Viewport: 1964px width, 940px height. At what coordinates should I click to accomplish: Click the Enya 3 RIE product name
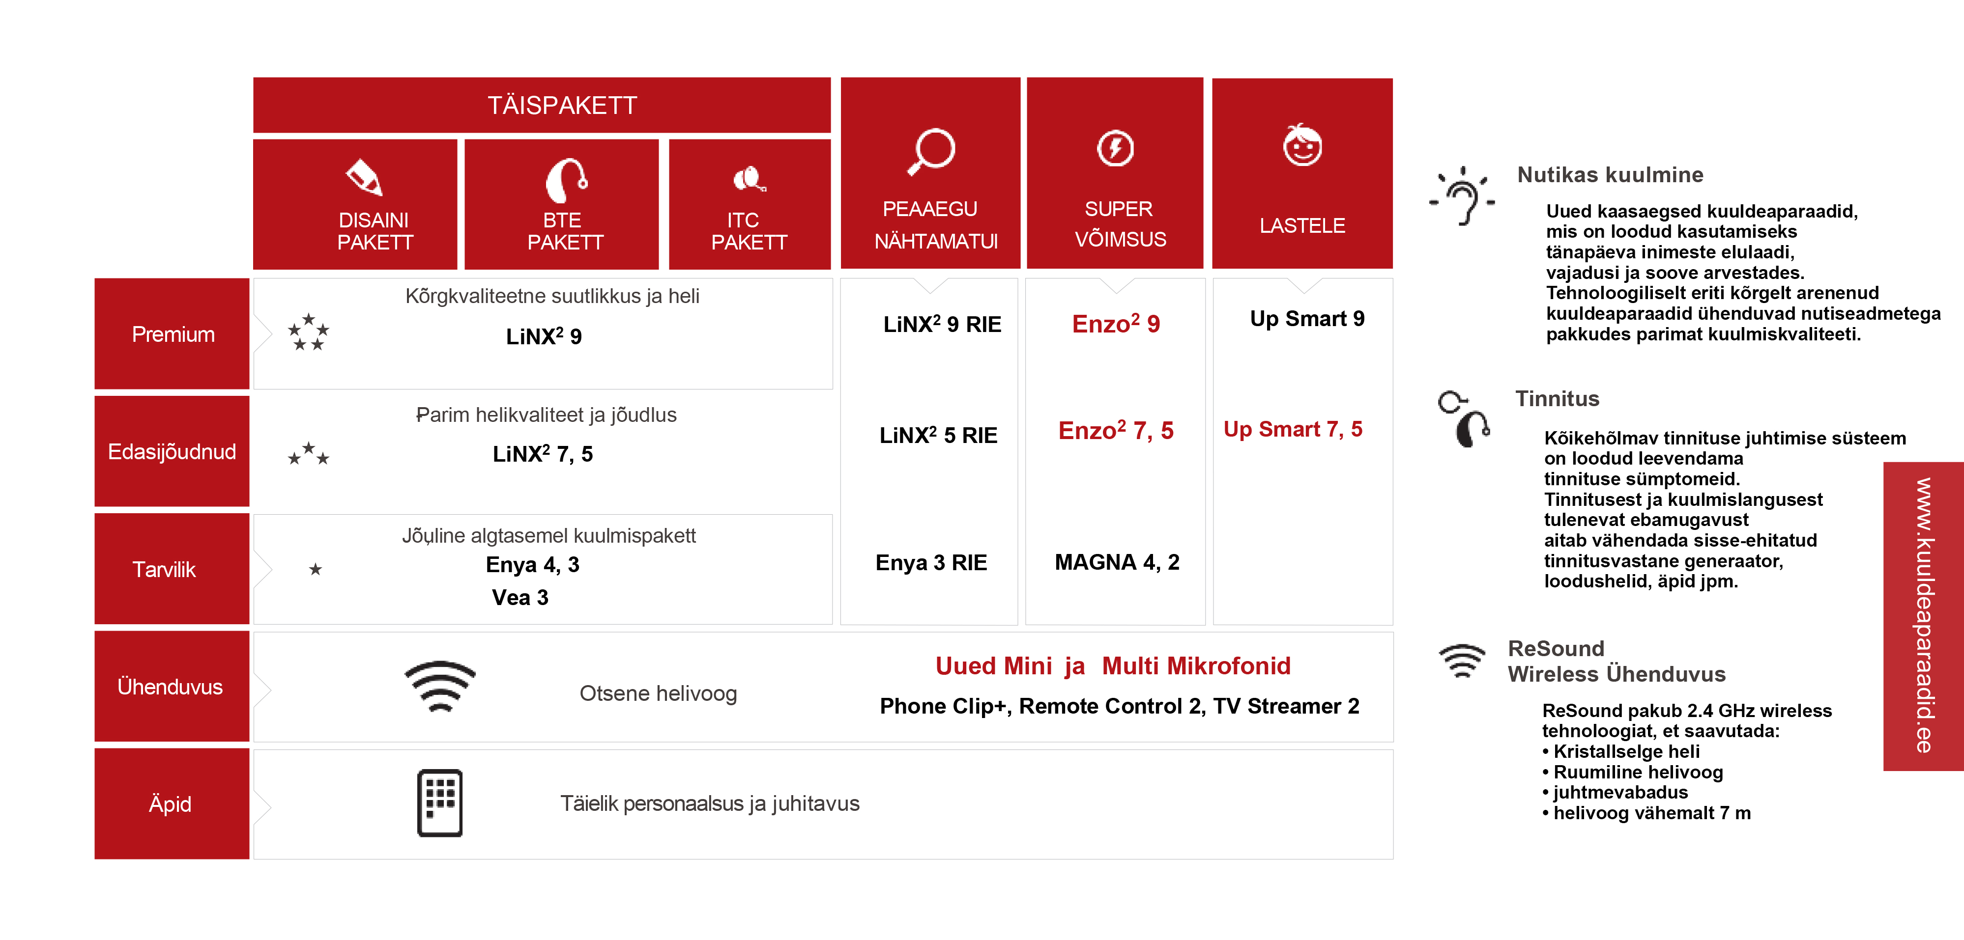click(931, 562)
